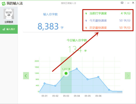Screen dimensions: 136x104
Task: Click the 1,217 字 chart tooltip label
Action: pos(66,69)
